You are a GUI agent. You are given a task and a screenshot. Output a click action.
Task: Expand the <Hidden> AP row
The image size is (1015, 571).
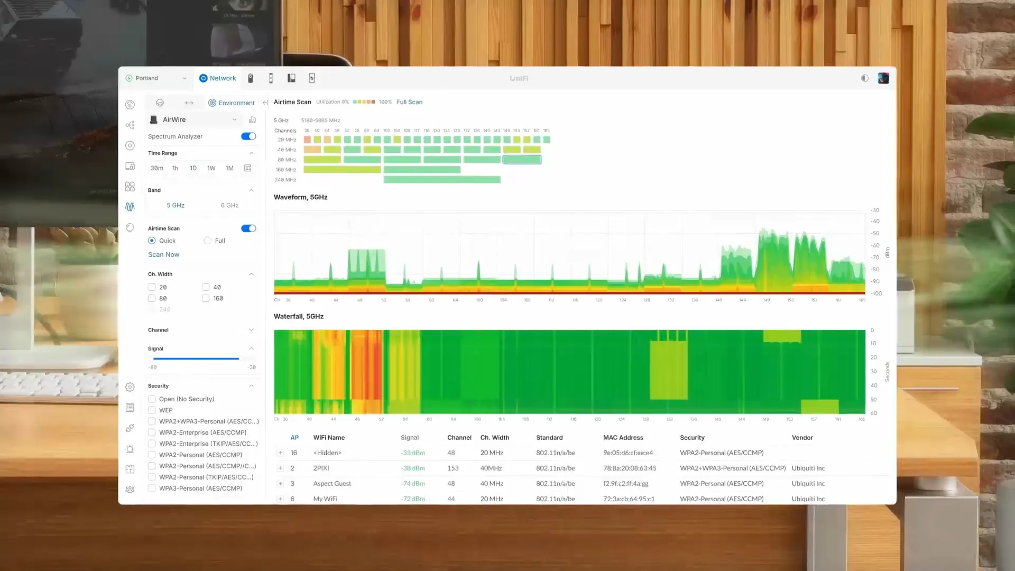(280, 453)
